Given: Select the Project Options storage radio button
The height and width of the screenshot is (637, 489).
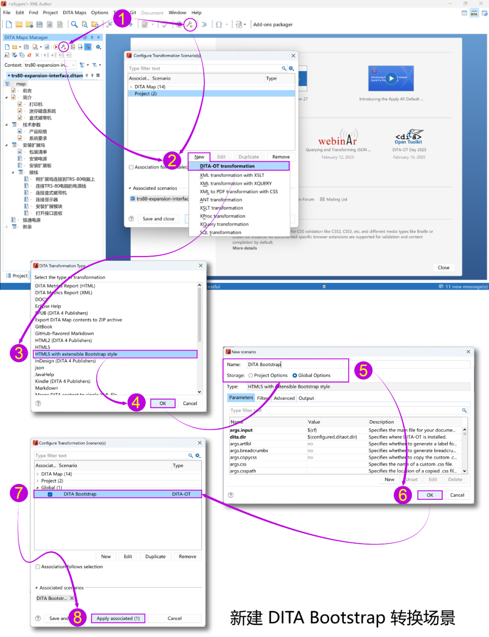Looking at the screenshot, I should coord(250,375).
